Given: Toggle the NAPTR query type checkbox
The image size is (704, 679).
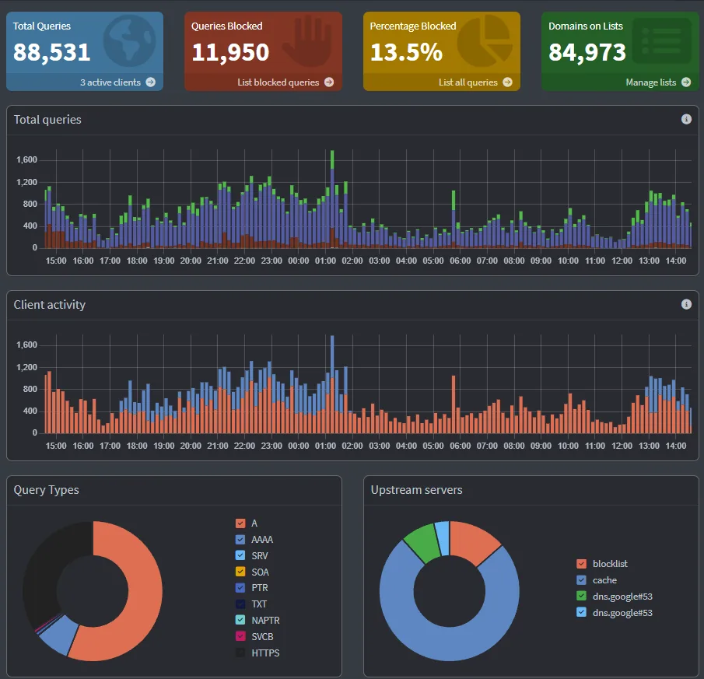Looking at the screenshot, I should click(x=240, y=620).
